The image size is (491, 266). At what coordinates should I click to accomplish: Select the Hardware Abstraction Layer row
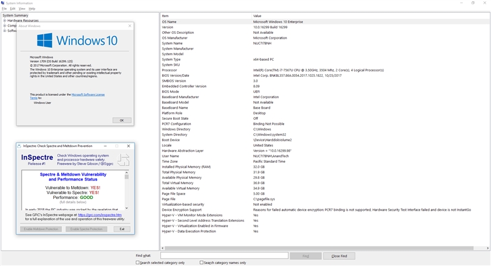coord(325,151)
